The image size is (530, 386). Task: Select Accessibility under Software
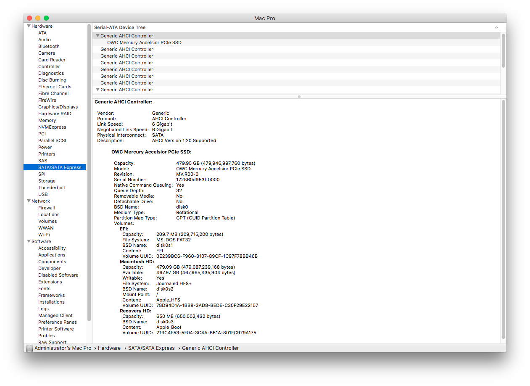click(52, 248)
